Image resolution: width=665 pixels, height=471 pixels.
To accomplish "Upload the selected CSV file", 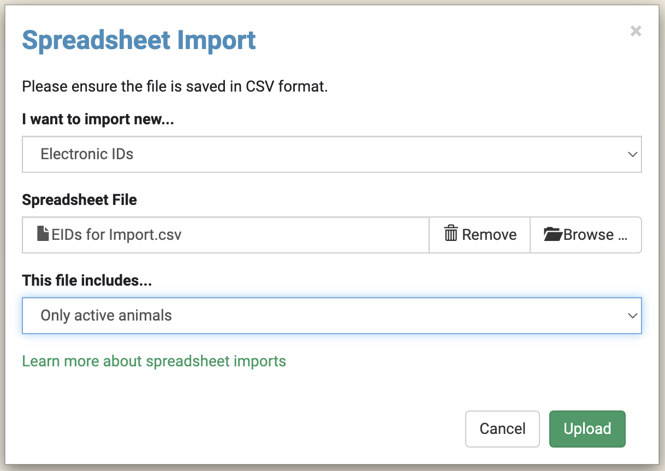I will pyautogui.click(x=587, y=429).
